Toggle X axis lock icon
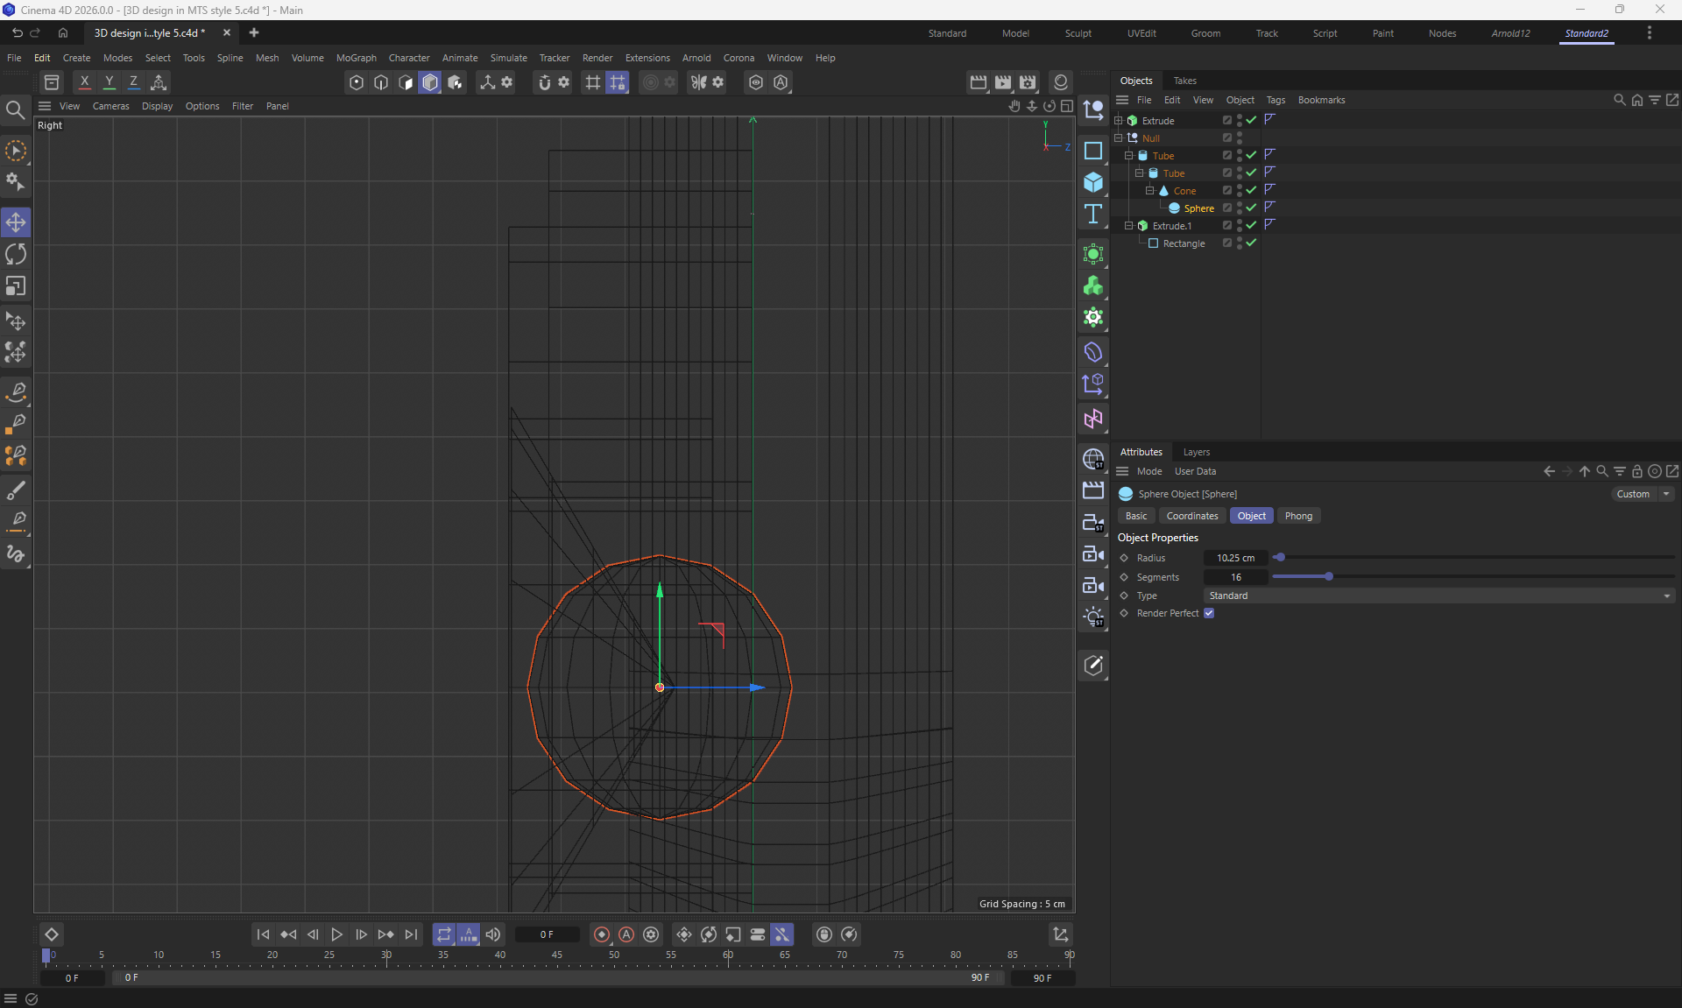The height and width of the screenshot is (1008, 1682). (x=84, y=81)
